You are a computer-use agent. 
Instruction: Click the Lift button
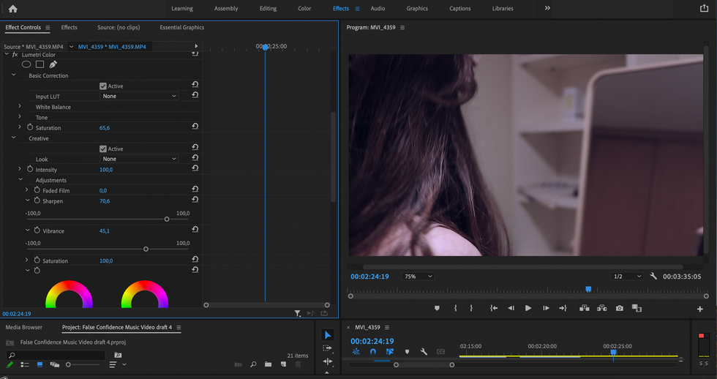pos(585,308)
